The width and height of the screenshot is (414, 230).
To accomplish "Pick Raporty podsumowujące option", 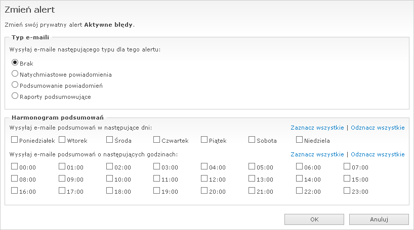I will [15, 96].
